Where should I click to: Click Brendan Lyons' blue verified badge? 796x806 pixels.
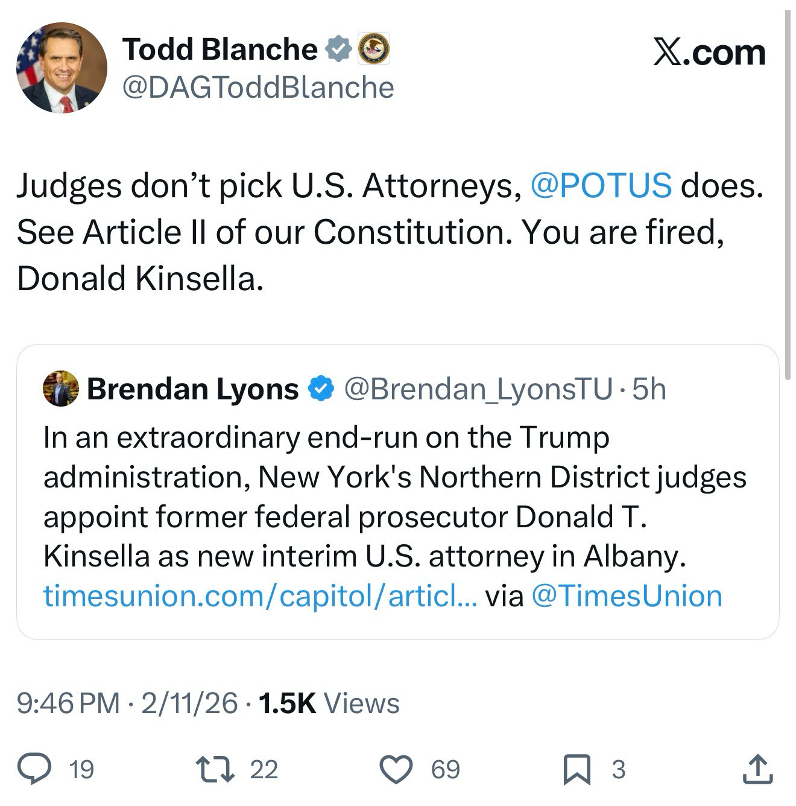[321, 389]
